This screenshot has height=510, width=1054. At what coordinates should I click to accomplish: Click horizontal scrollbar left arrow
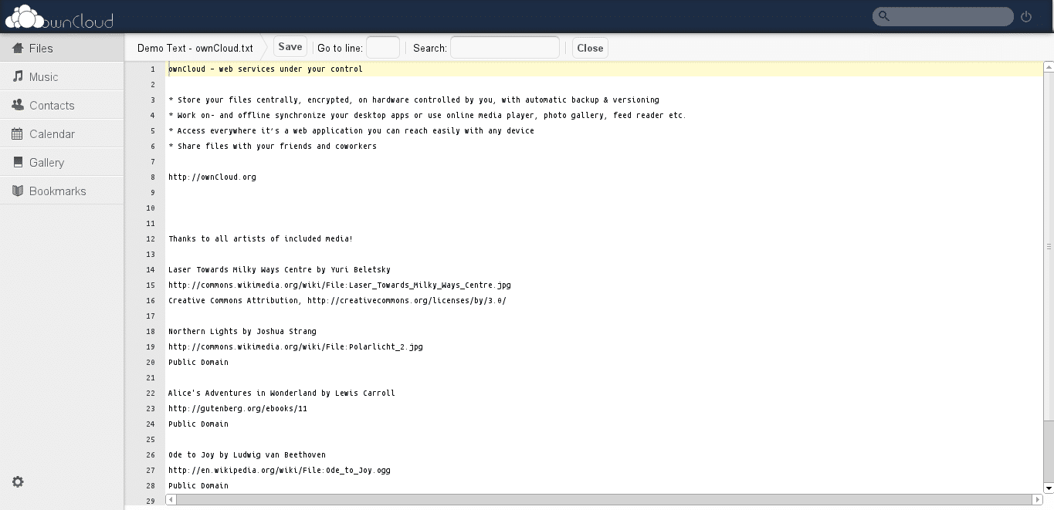[x=171, y=499]
